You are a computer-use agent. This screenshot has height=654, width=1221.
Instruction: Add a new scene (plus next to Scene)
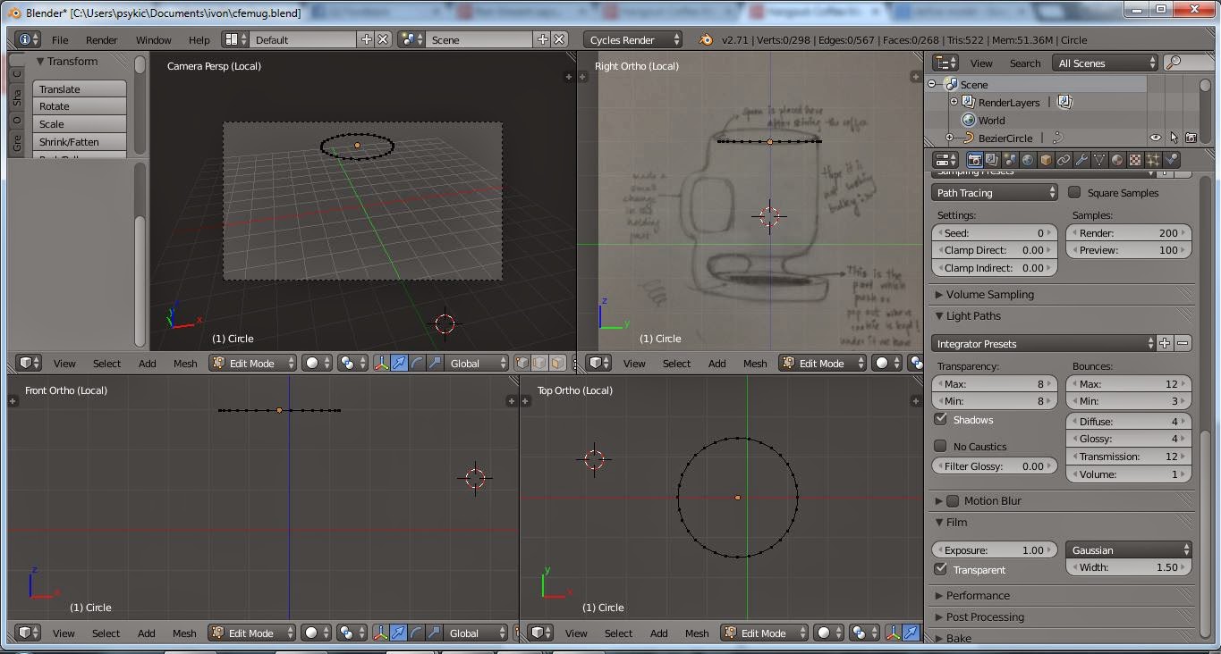pyautogui.click(x=542, y=39)
